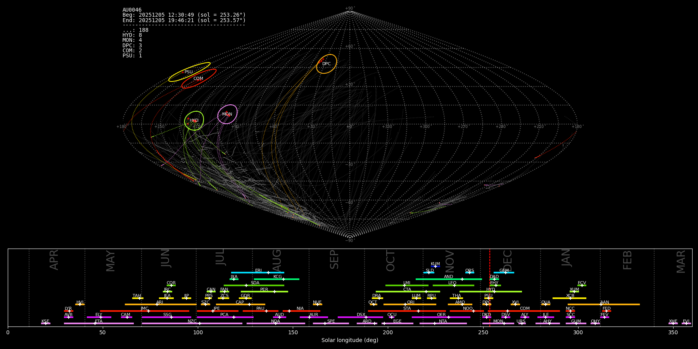Image resolution: width=698 pixels, height=349 pixels.
Task: Click the KSE shower label on the timeline
Action: click(x=45, y=321)
